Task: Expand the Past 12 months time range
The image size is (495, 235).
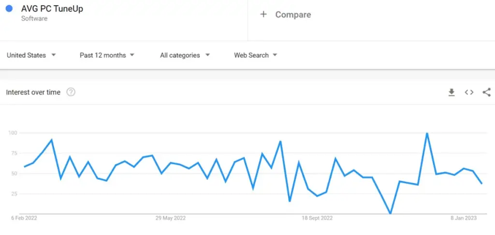Action: tap(107, 55)
